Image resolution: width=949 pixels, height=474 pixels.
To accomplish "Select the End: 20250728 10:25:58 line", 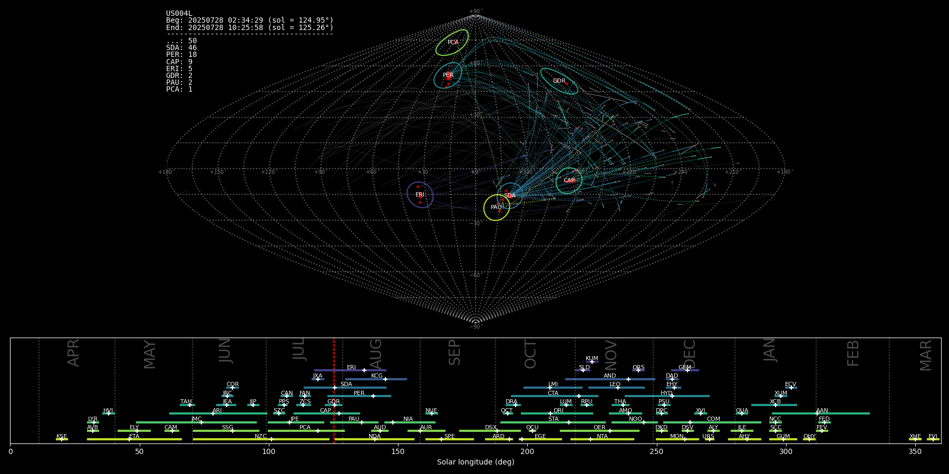I will click(250, 27).
